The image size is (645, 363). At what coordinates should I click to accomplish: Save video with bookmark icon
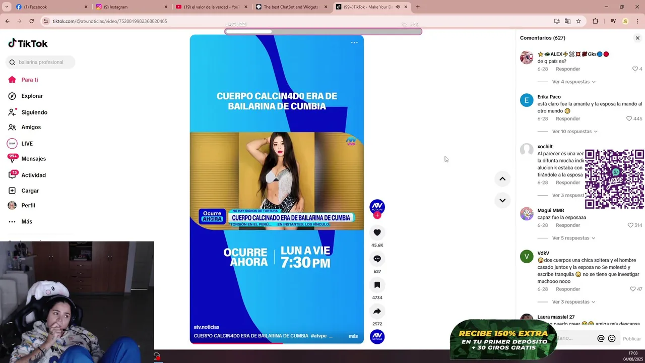pos(377,285)
